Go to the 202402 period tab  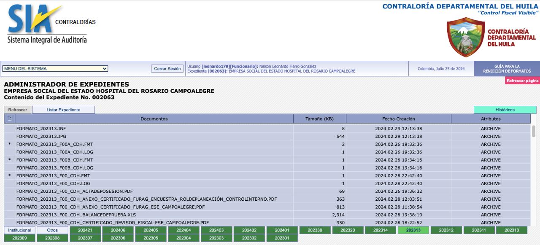(250, 230)
